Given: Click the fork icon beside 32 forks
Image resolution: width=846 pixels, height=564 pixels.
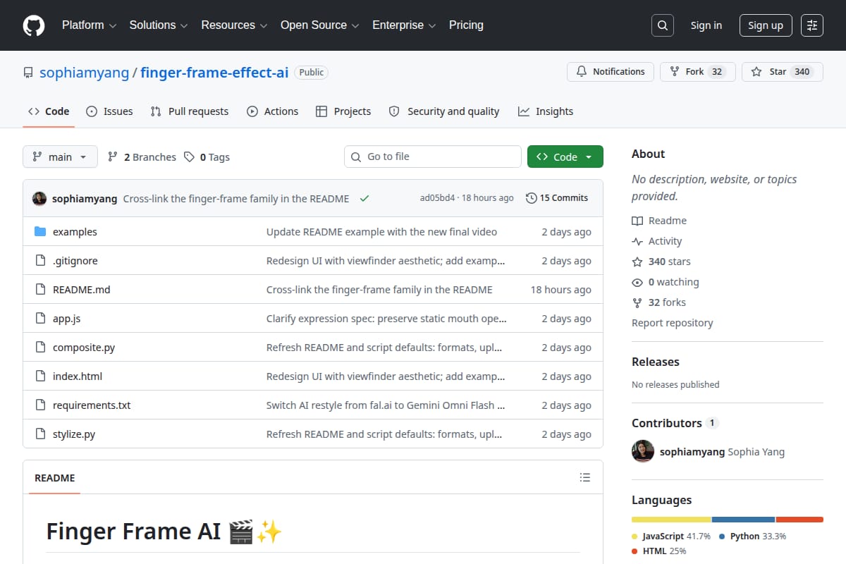Looking at the screenshot, I should pyautogui.click(x=637, y=302).
